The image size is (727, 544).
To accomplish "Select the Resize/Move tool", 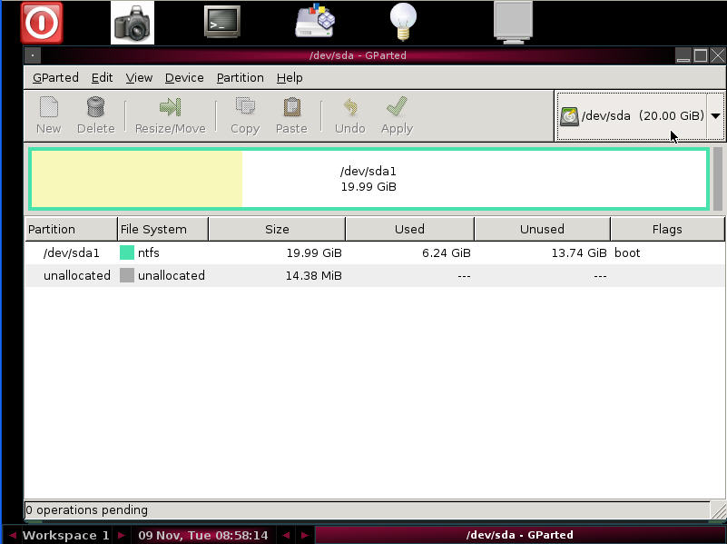I will click(171, 115).
